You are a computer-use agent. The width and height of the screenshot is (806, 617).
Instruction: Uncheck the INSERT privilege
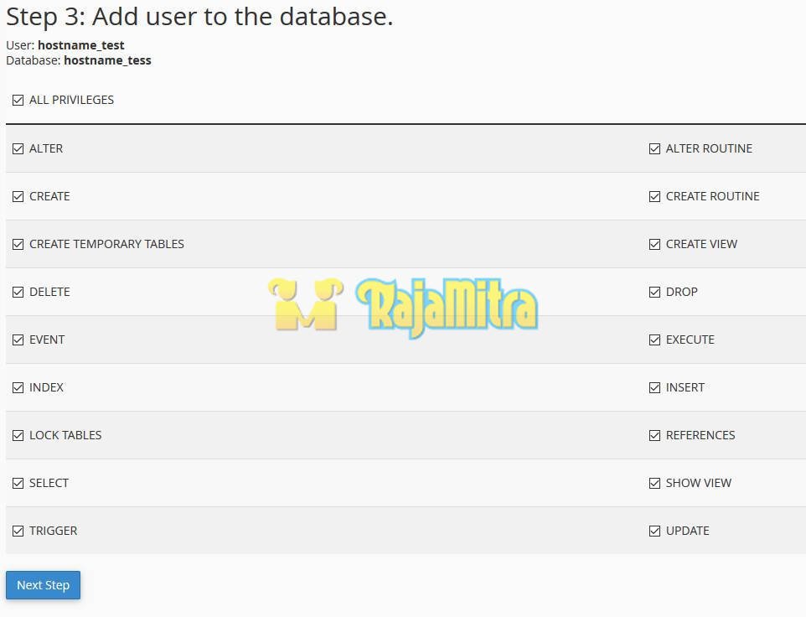click(x=654, y=388)
